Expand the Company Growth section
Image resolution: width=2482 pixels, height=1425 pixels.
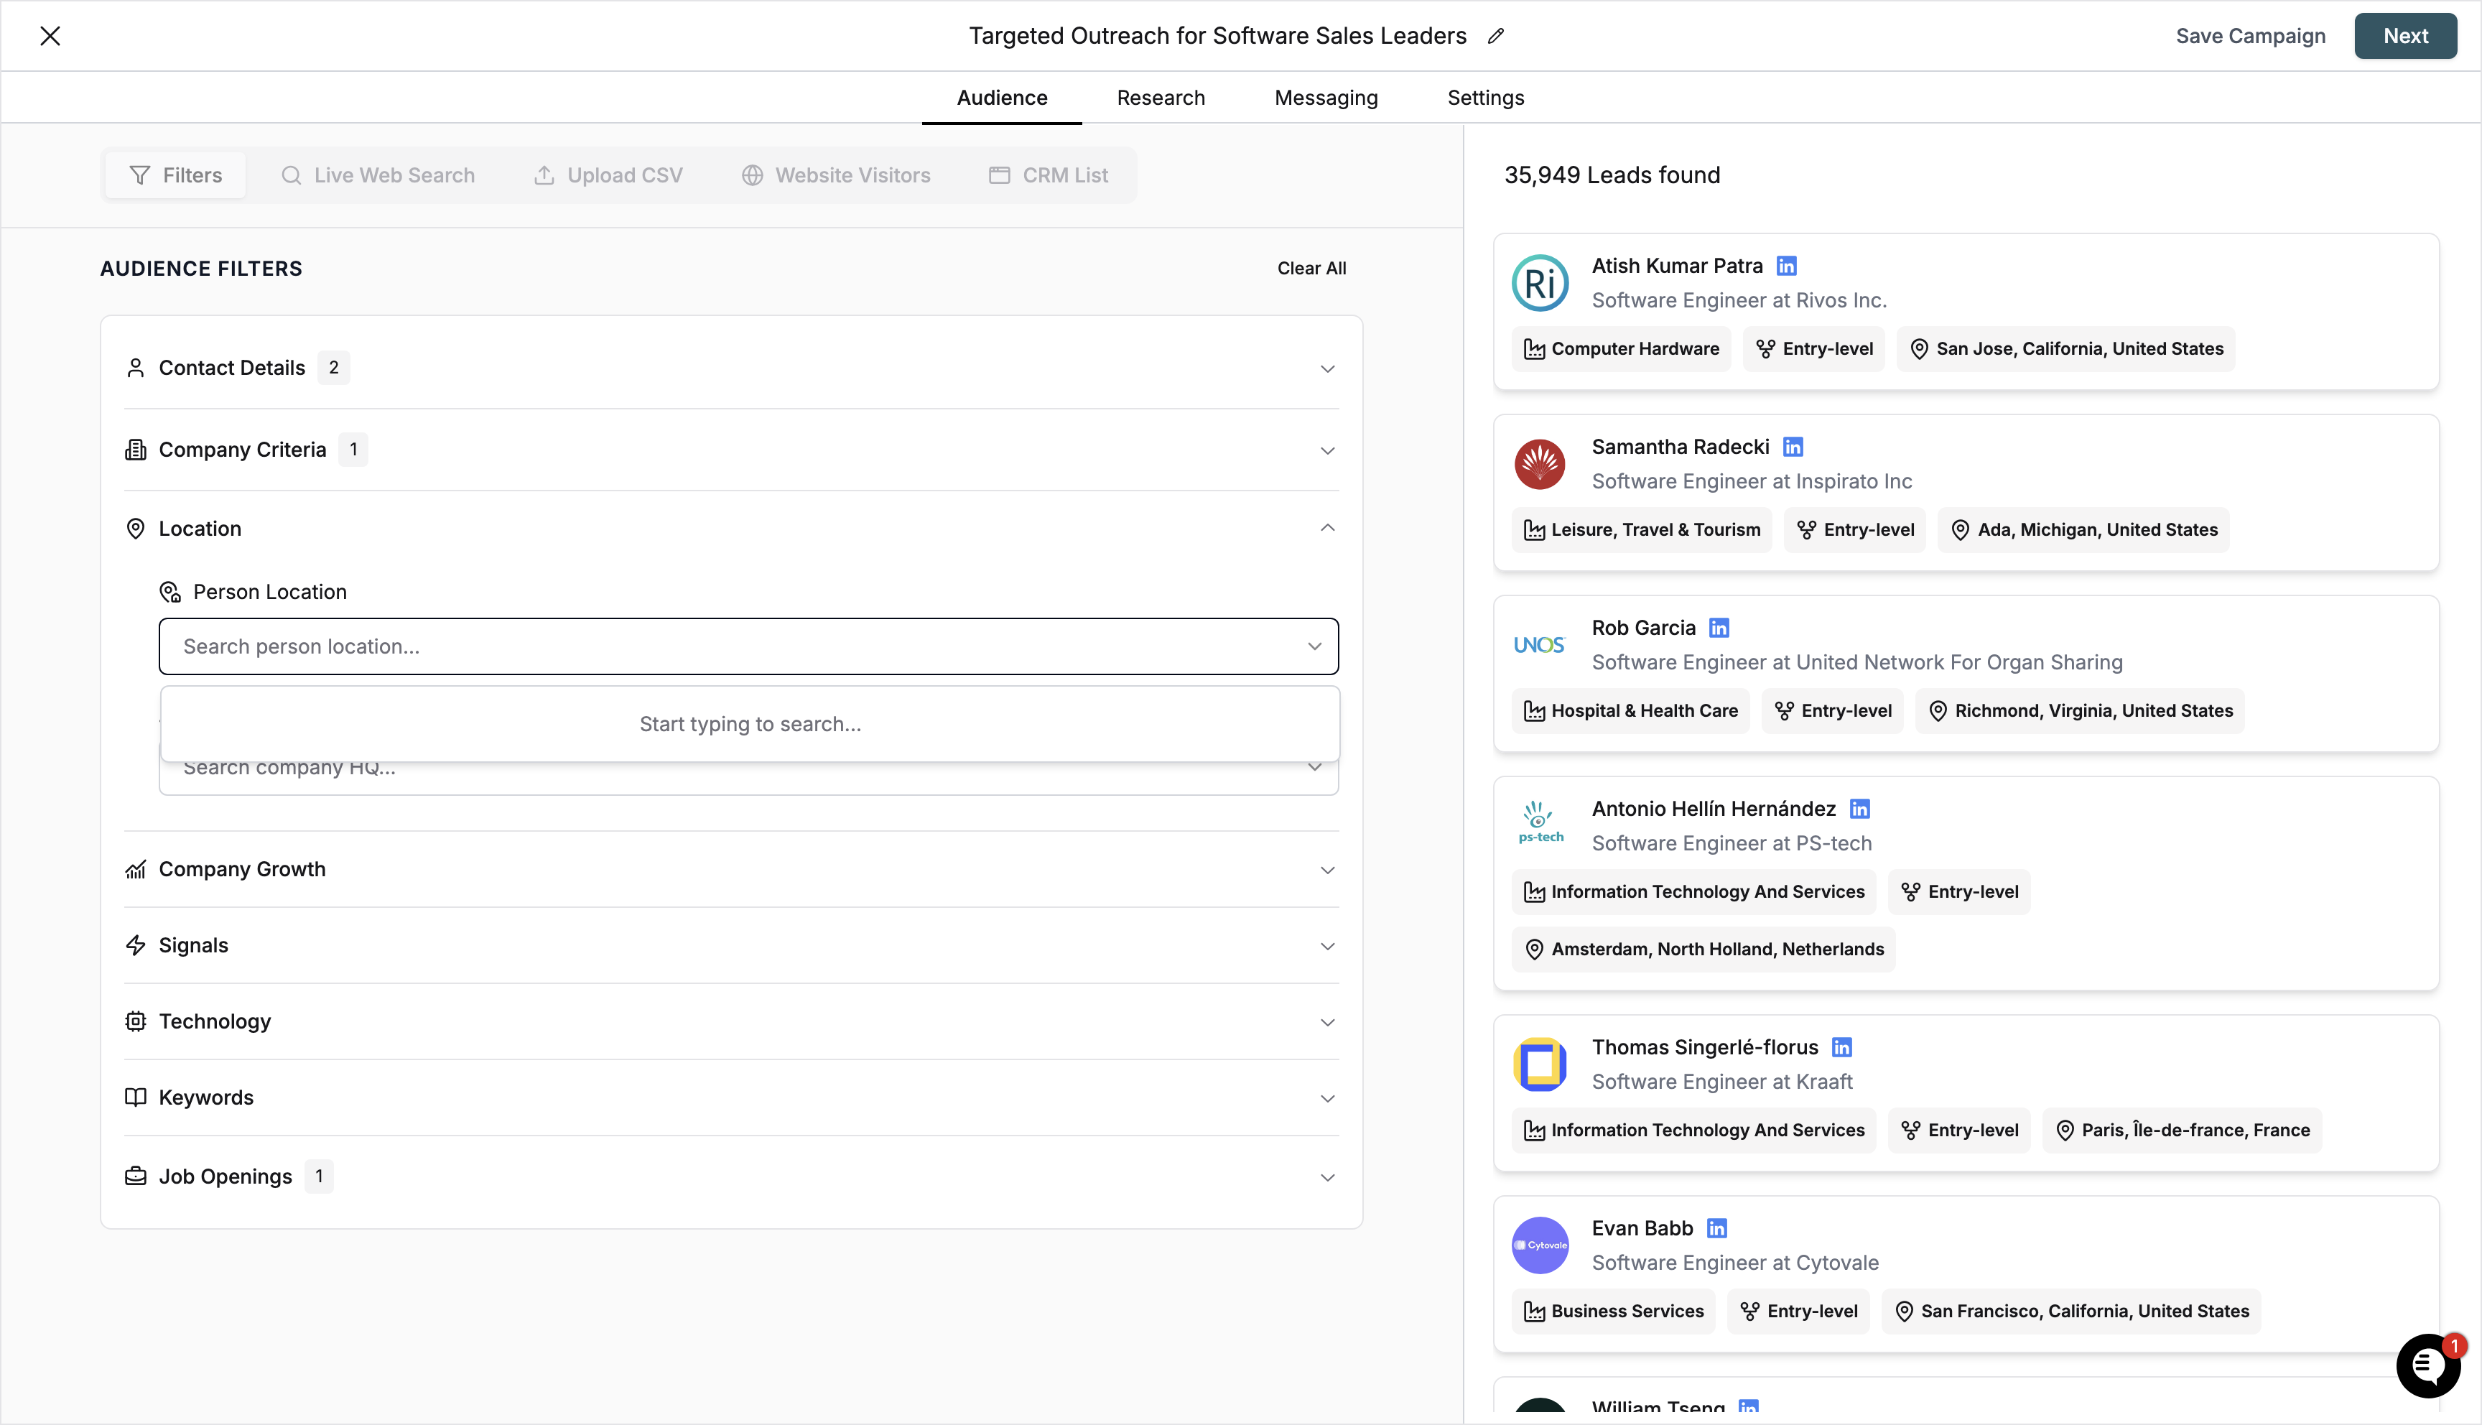coord(1328,869)
